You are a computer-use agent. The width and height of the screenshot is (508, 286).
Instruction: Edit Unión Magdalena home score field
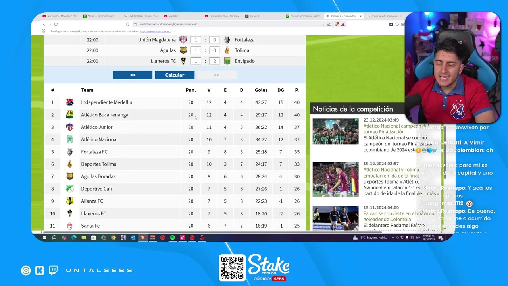coord(196,40)
